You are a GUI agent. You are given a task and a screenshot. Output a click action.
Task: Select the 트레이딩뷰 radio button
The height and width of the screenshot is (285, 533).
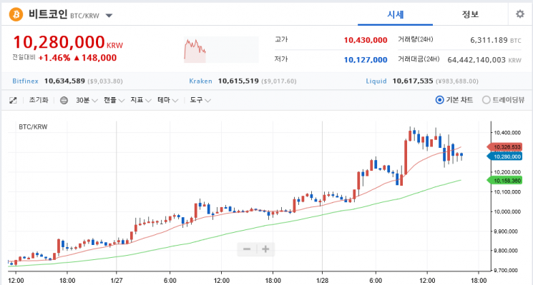tap(486, 100)
